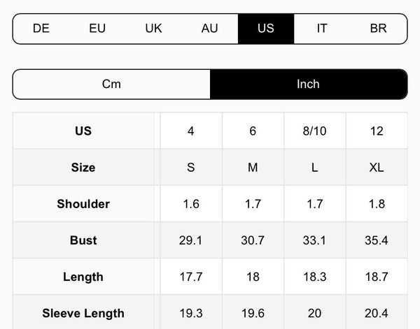Click US size 8/10 cell

point(315,131)
